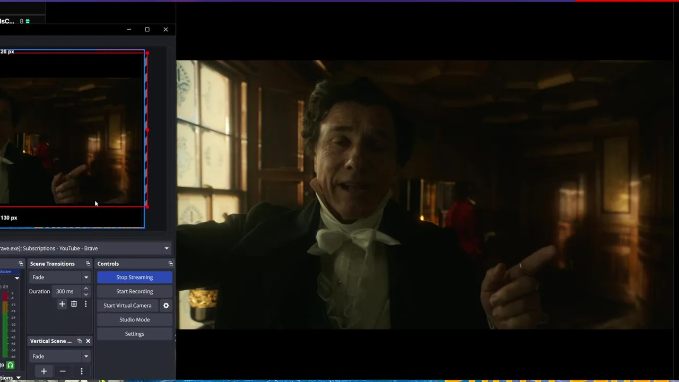
Task: Minimize the OBS window
Action: coord(129,30)
